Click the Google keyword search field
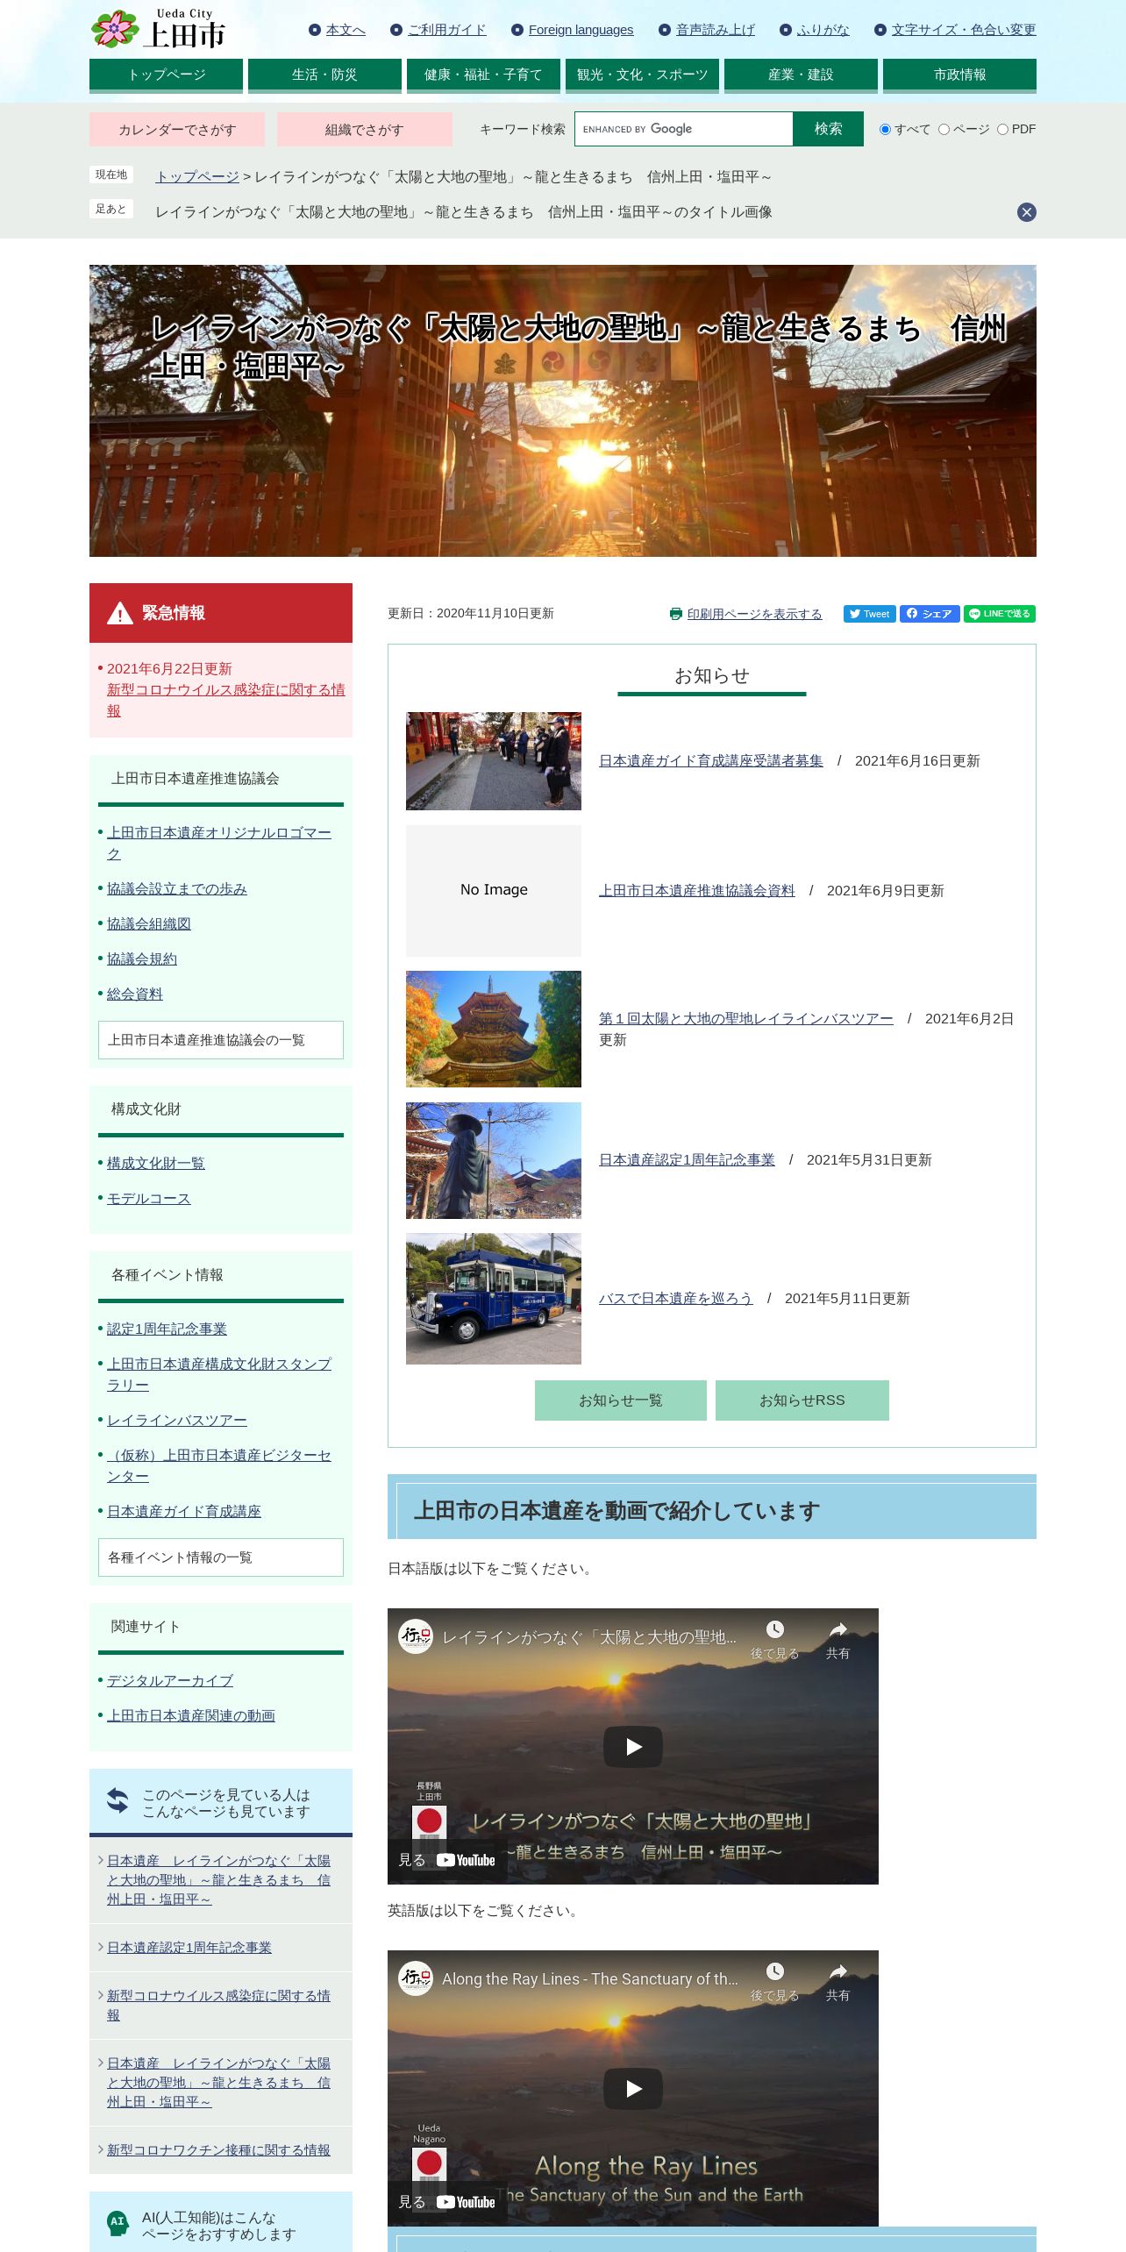Viewport: 1126px width, 2252px height. pyautogui.click(x=684, y=129)
